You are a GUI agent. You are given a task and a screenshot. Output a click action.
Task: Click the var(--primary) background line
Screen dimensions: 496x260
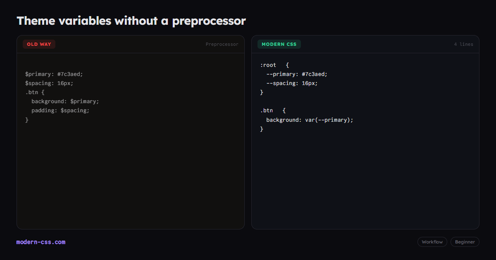(310, 120)
